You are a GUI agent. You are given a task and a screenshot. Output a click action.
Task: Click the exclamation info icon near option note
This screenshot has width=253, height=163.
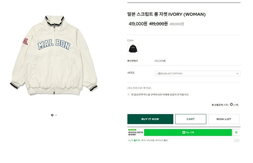click(129, 95)
